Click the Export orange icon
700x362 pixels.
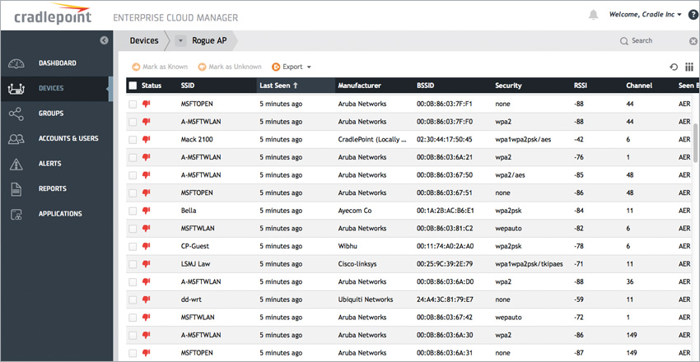(276, 67)
